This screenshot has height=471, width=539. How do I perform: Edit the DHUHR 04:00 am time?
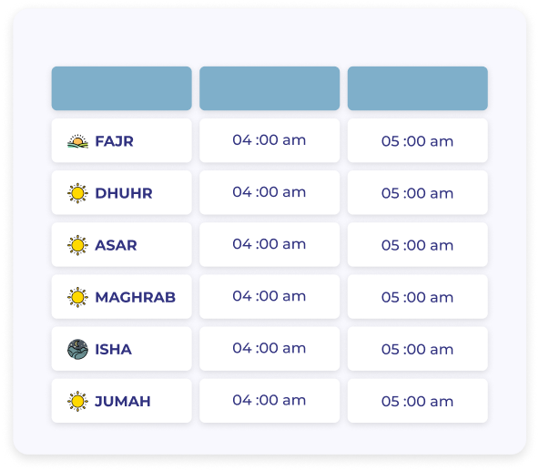click(269, 192)
